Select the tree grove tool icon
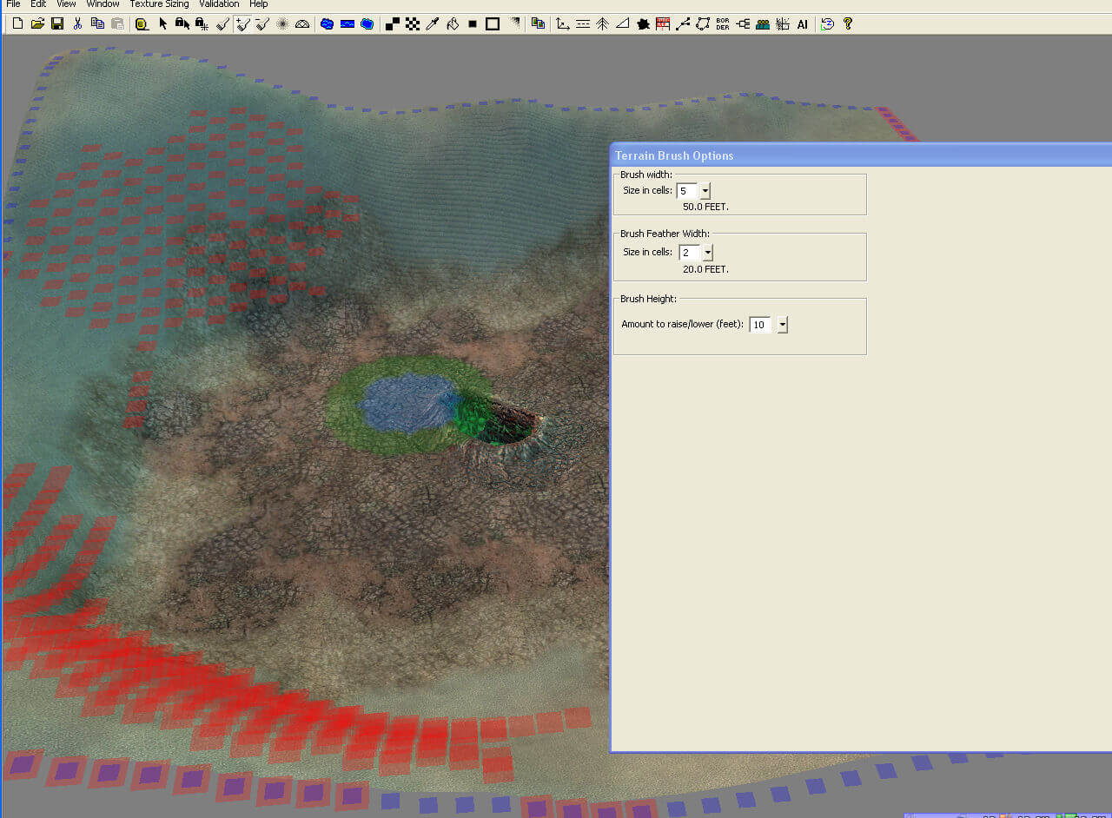This screenshot has width=1112, height=818. click(x=602, y=23)
